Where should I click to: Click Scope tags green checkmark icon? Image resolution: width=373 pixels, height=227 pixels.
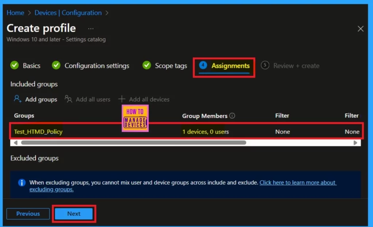pyautogui.click(x=147, y=65)
